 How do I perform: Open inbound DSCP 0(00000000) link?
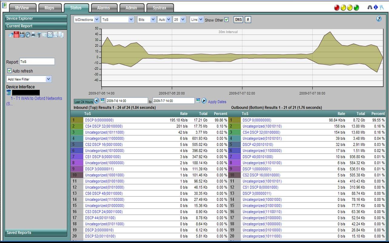[99, 120]
